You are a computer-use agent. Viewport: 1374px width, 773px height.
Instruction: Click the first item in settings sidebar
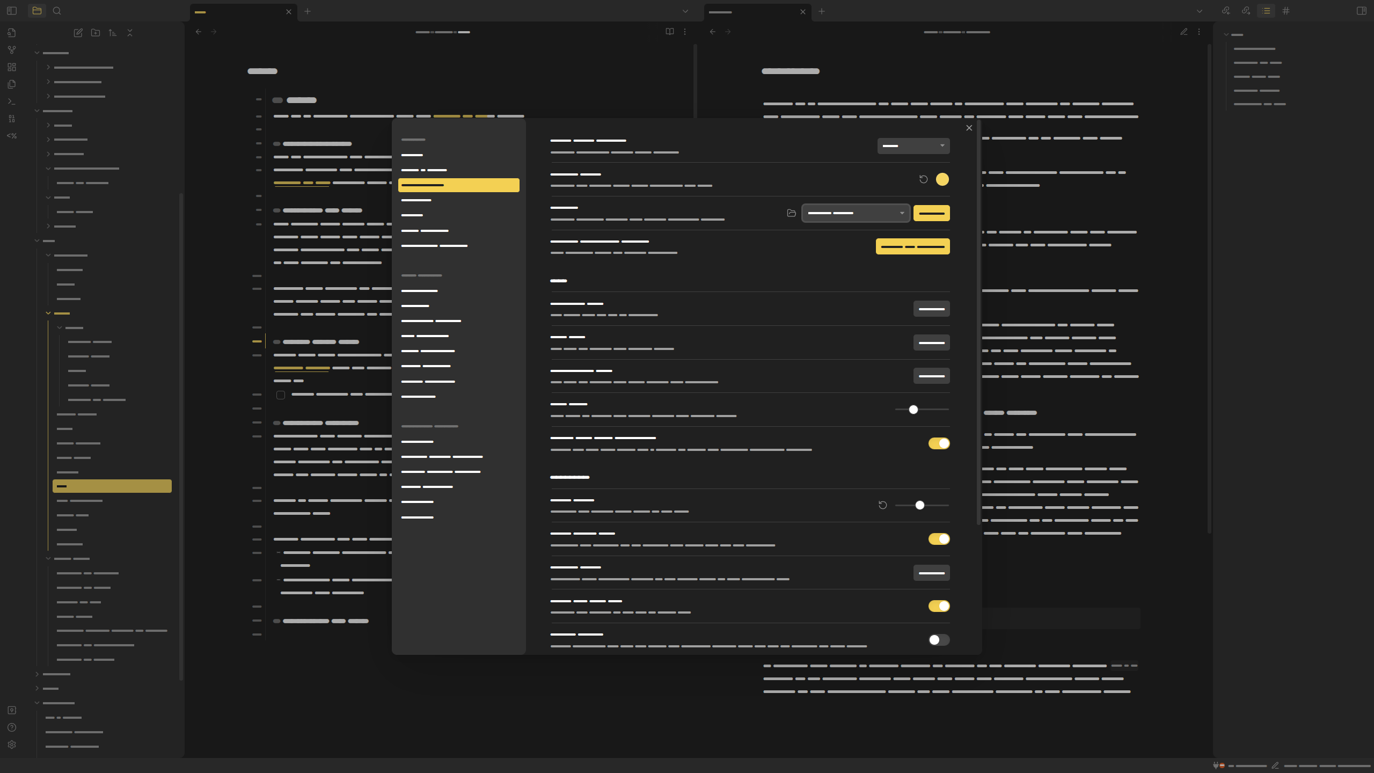(412, 155)
